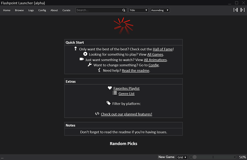Click the Notes box header

click(124, 125)
